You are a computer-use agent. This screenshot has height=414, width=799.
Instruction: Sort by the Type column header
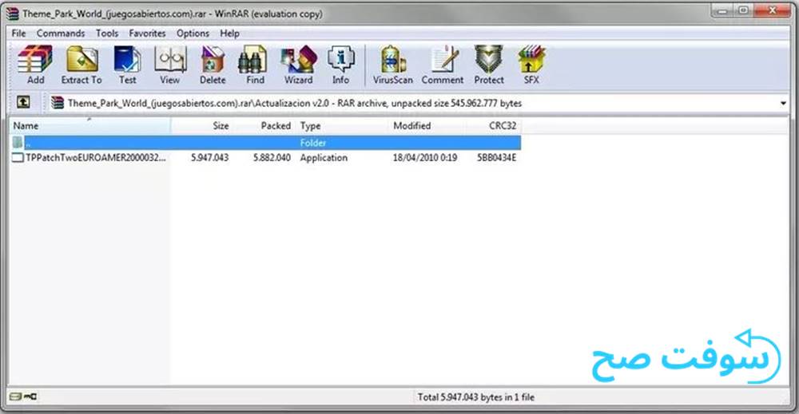343,125
